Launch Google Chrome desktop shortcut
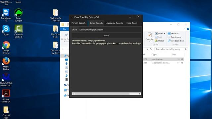Viewport: 212px width, 119px height. coord(6,48)
